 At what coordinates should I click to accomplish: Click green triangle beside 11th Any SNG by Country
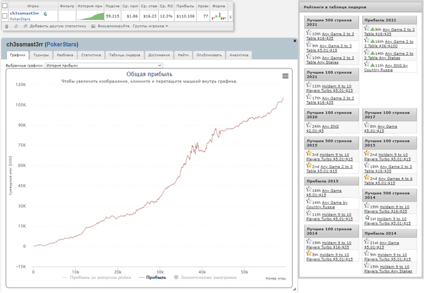click(373, 65)
